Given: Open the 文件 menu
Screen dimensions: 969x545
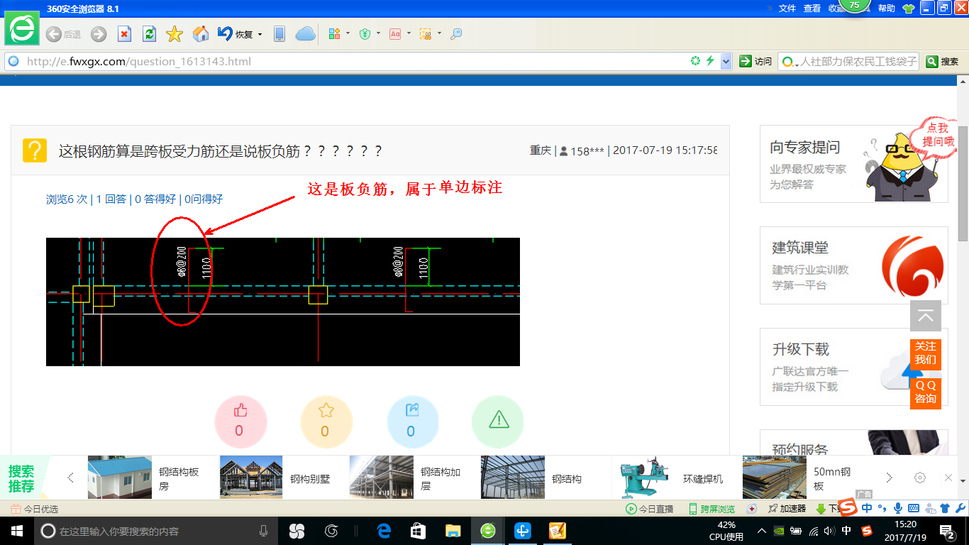Looking at the screenshot, I should (787, 9).
